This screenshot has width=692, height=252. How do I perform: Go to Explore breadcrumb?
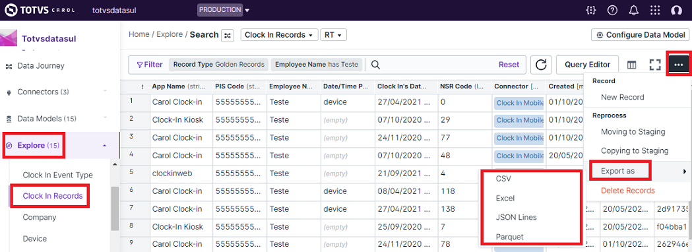click(x=170, y=34)
